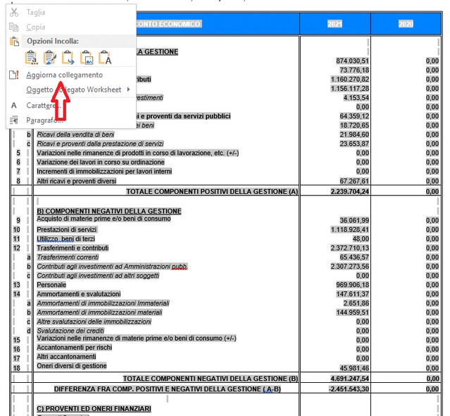The image size is (450, 416).
Task: Click 'Utilizzo beni di terzi' row
Action: (65, 239)
